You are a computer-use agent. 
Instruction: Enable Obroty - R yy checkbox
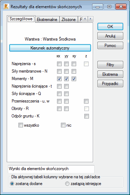click(x=66, y=109)
